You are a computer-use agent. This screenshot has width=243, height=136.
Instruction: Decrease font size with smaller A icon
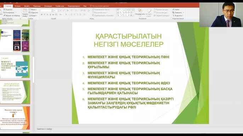(x=63, y=11)
